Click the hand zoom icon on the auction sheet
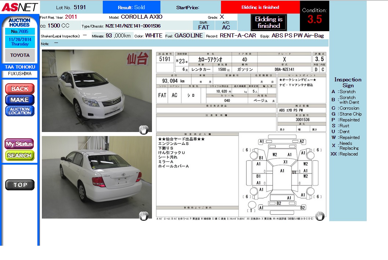Viewport: 388px width, 260px height. 320,216
